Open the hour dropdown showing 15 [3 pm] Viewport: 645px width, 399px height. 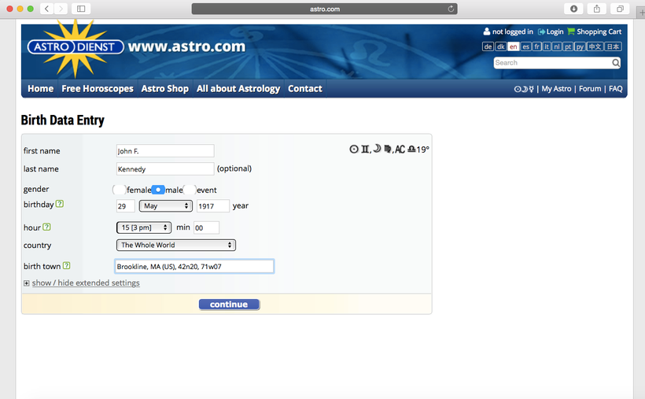coord(144,227)
